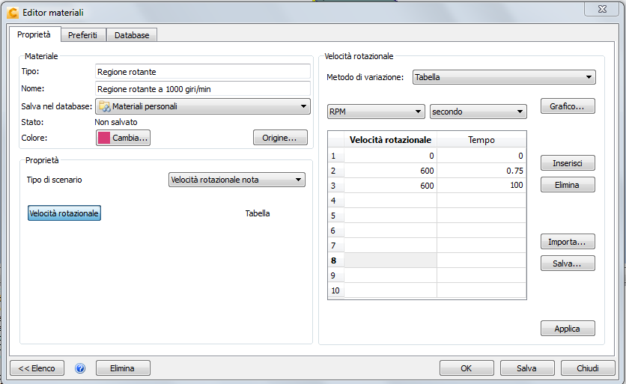
Task: Click the pink color swatch
Action: (104, 138)
